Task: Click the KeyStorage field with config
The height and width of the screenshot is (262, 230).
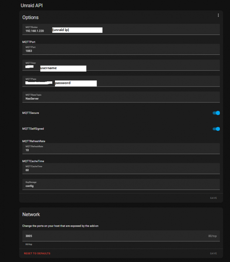Action: [121, 184]
